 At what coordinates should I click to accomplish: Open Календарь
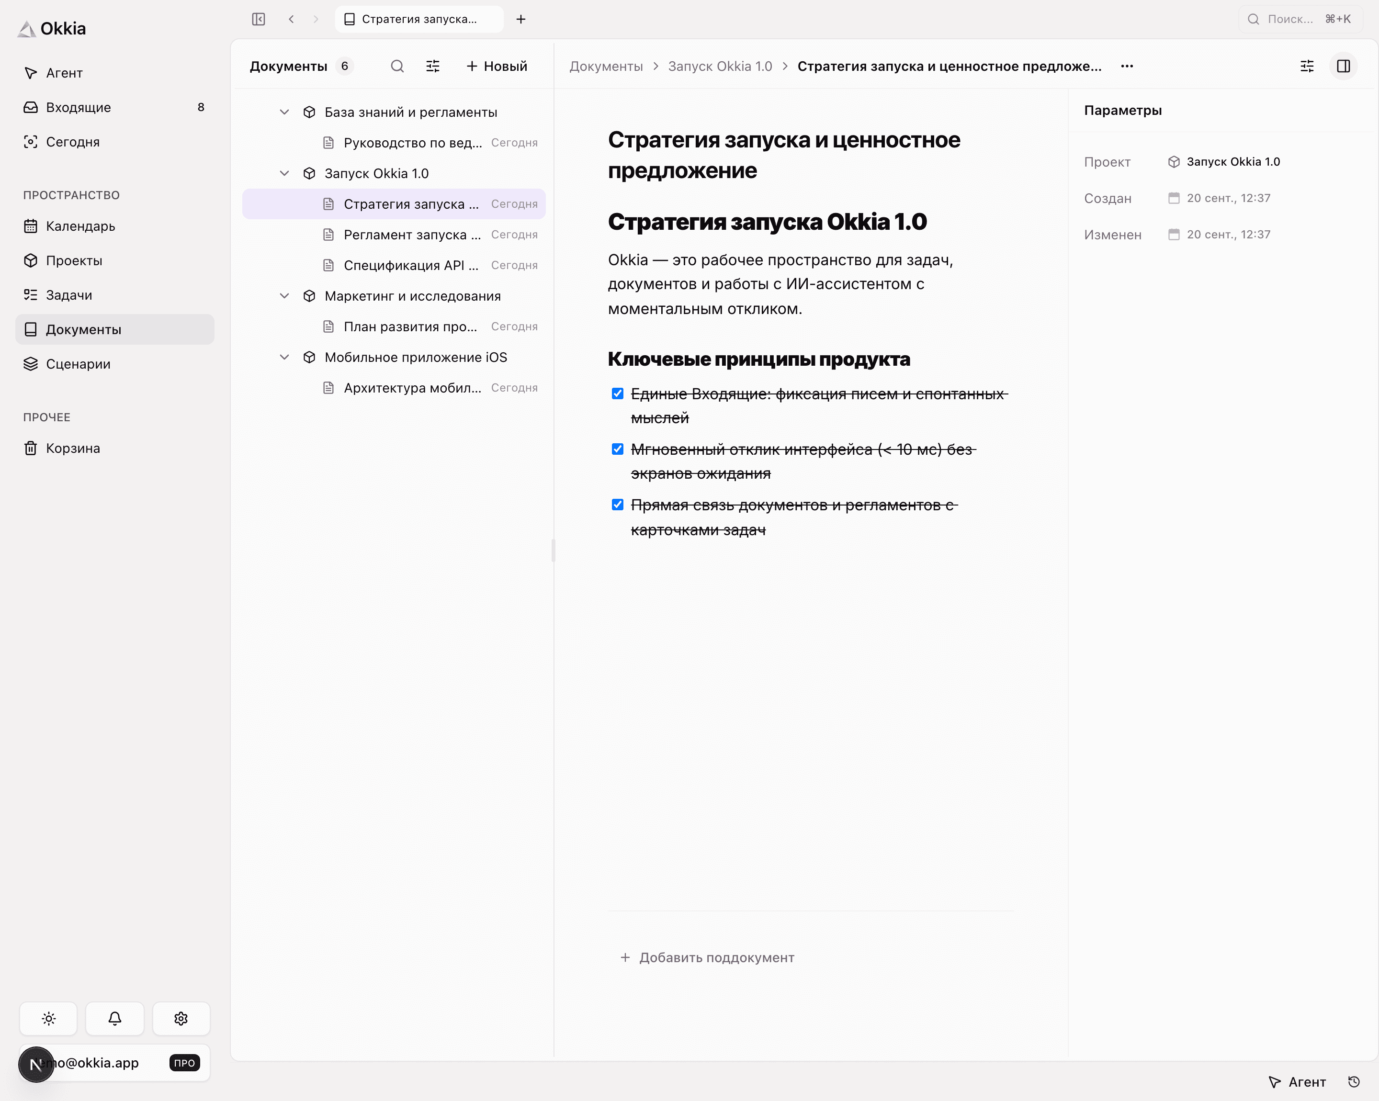pyautogui.click(x=114, y=226)
